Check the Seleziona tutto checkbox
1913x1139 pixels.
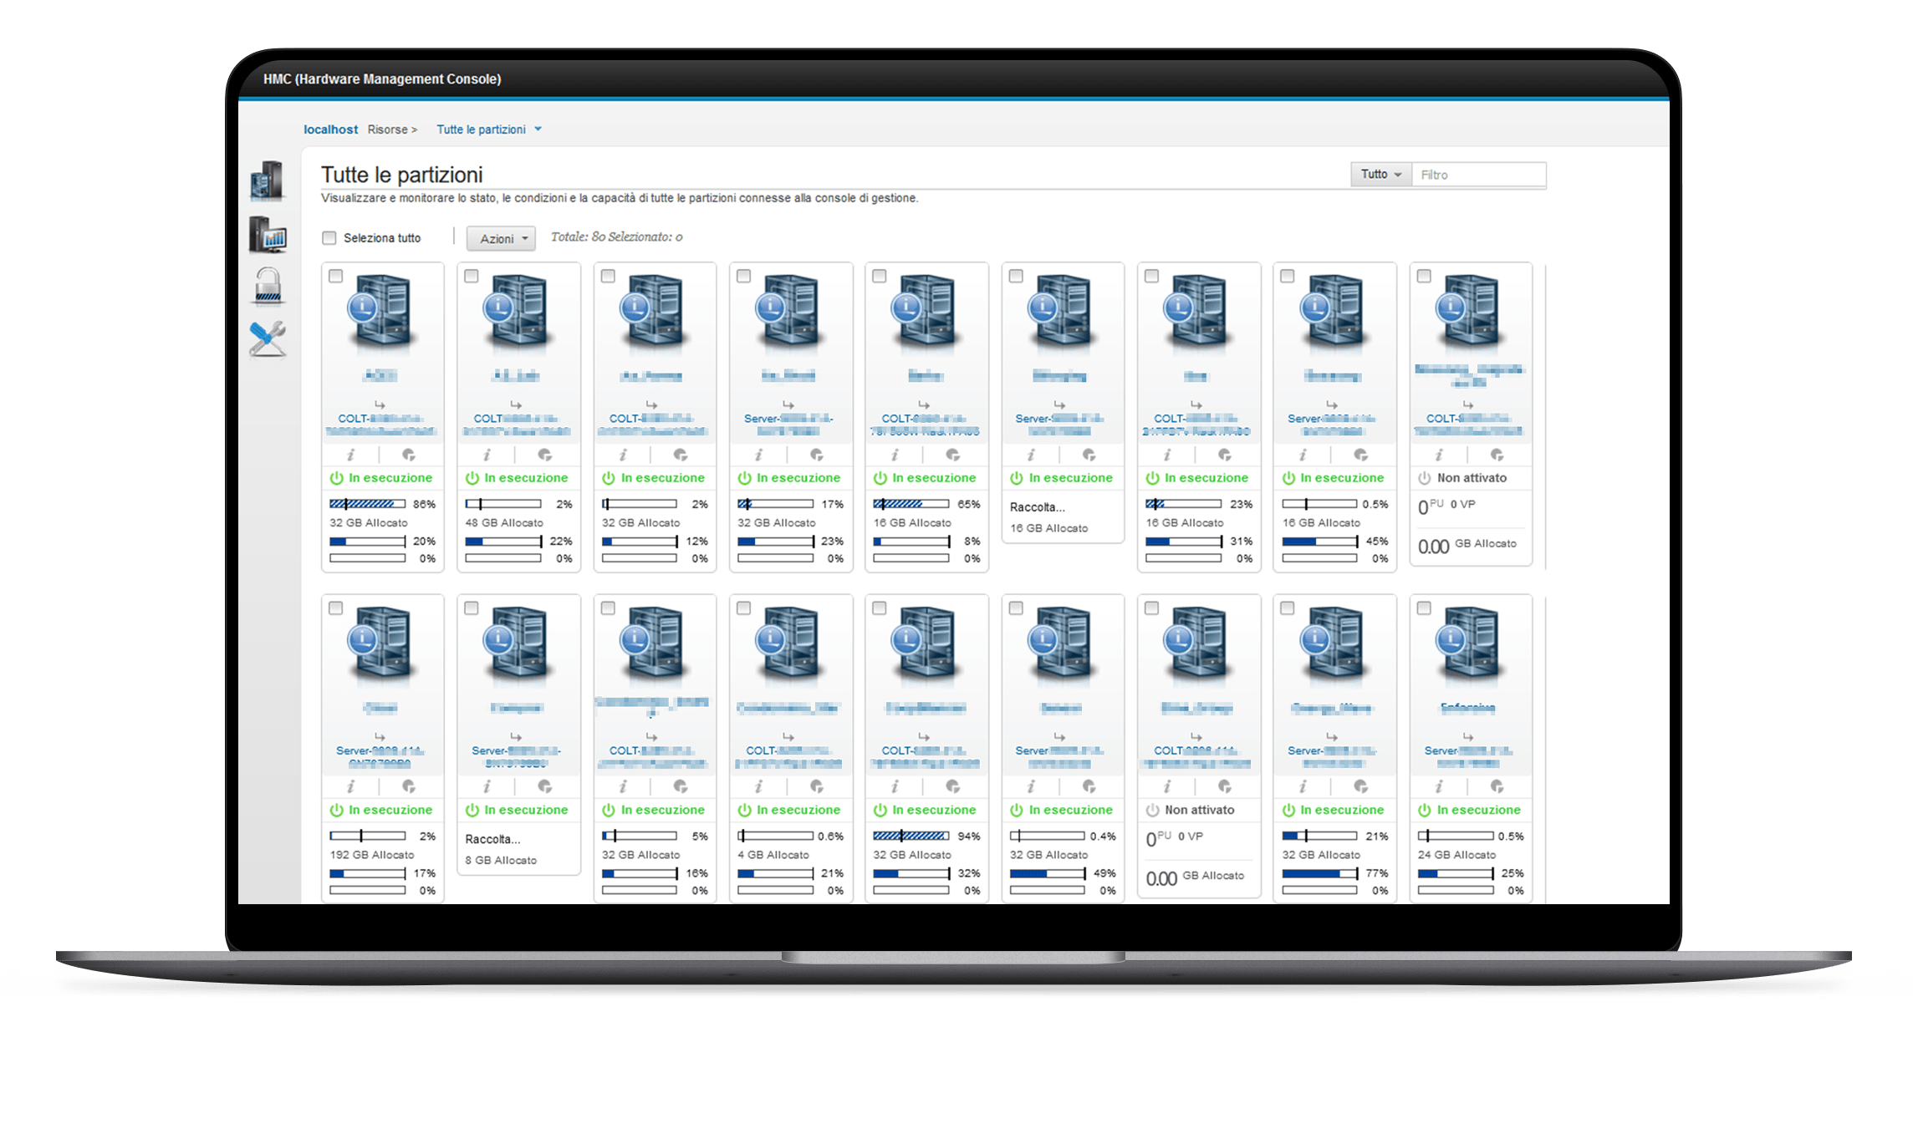coord(329,238)
